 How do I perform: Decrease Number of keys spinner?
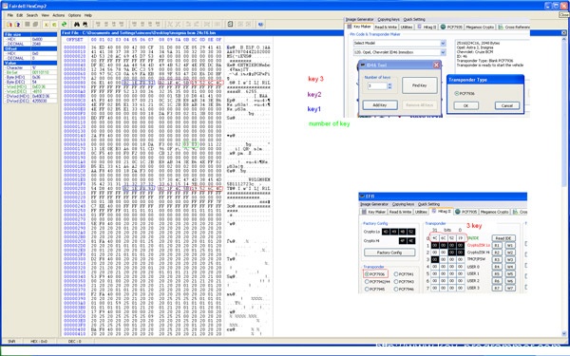tap(389, 88)
